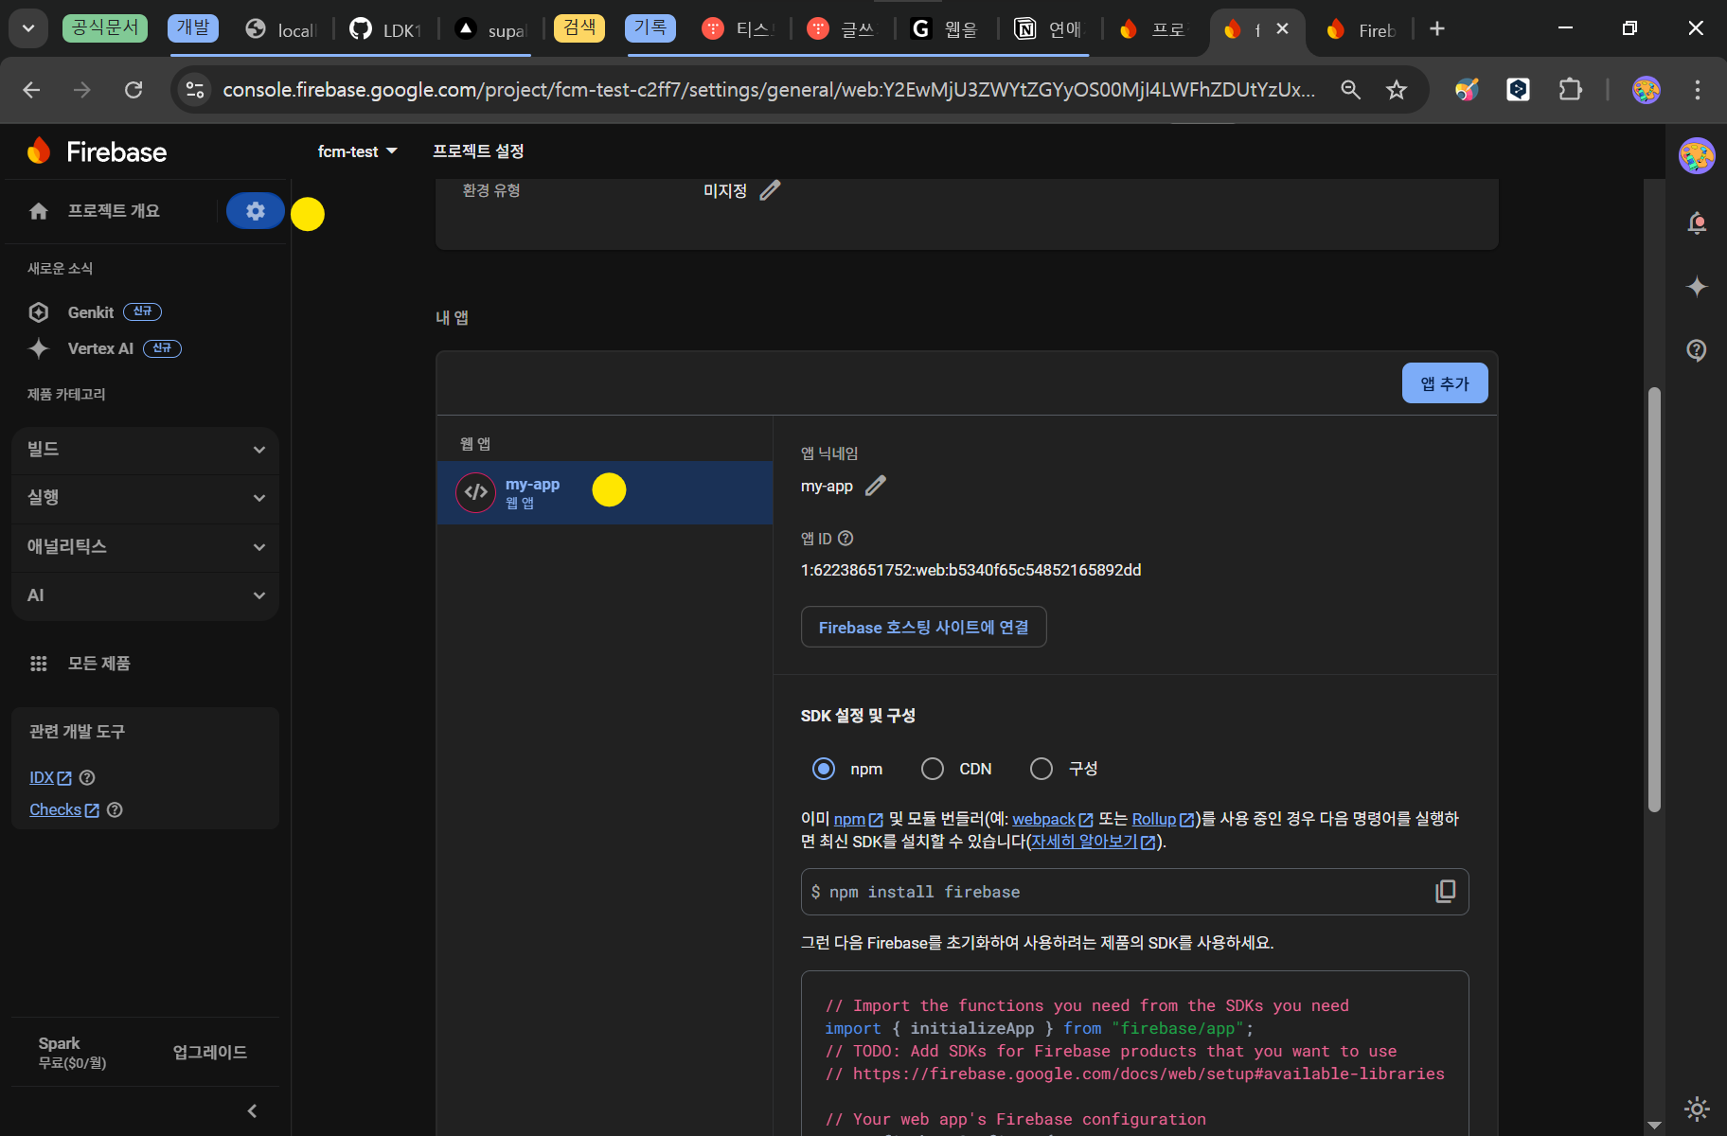Copy the npm install firebase command
Viewport: 1727px width, 1136px height.
[1445, 891]
